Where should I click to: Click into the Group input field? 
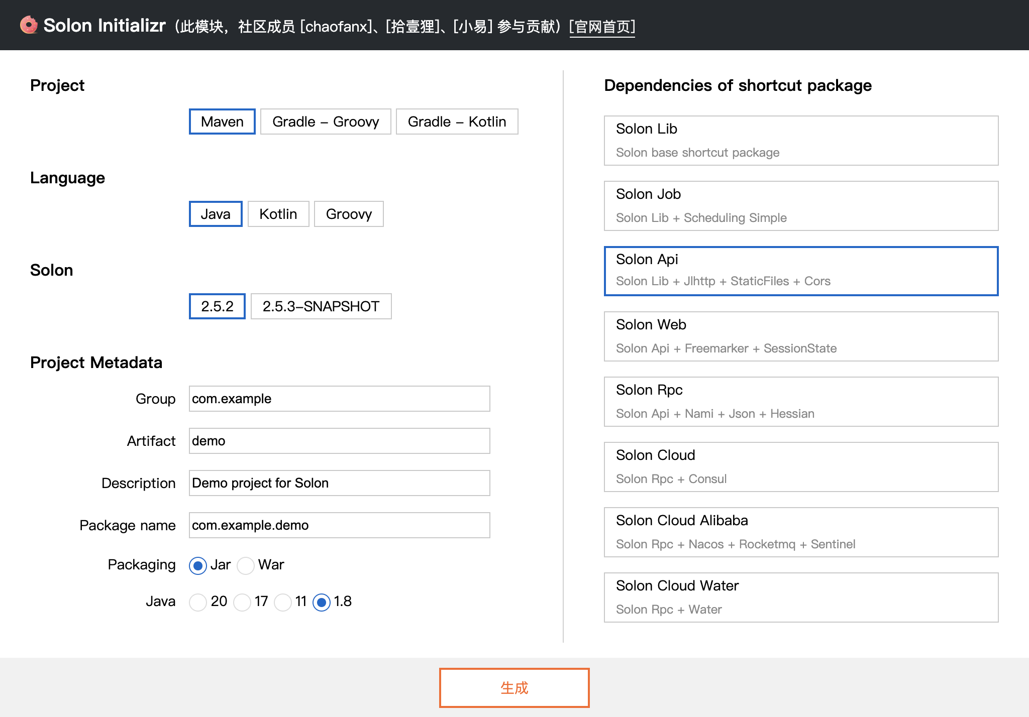click(x=339, y=399)
